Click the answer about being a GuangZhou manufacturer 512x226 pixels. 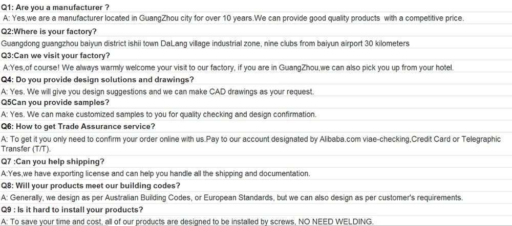point(233,18)
